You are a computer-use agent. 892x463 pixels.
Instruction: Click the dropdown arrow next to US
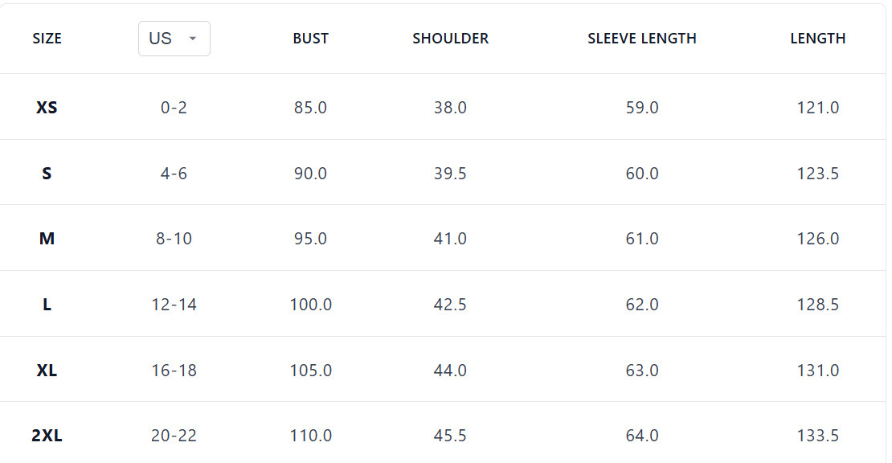tap(193, 39)
